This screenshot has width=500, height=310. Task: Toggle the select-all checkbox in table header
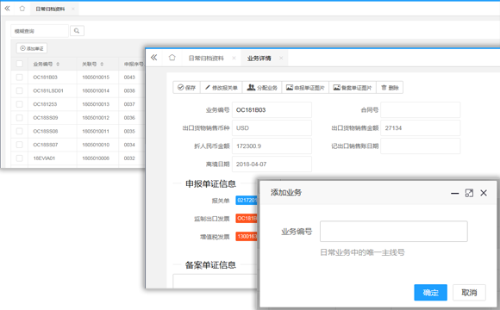(x=20, y=64)
